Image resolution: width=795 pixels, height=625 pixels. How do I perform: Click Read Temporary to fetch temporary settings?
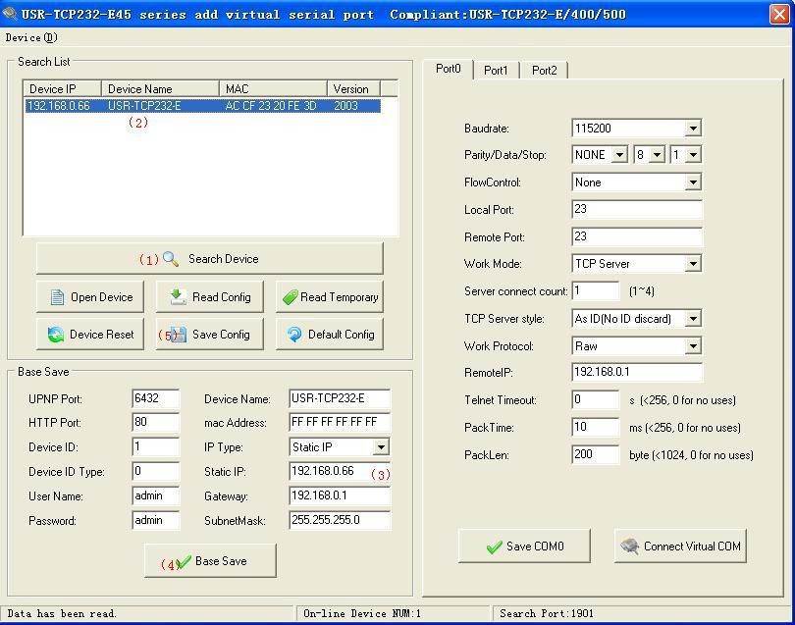[x=329, y=296]
